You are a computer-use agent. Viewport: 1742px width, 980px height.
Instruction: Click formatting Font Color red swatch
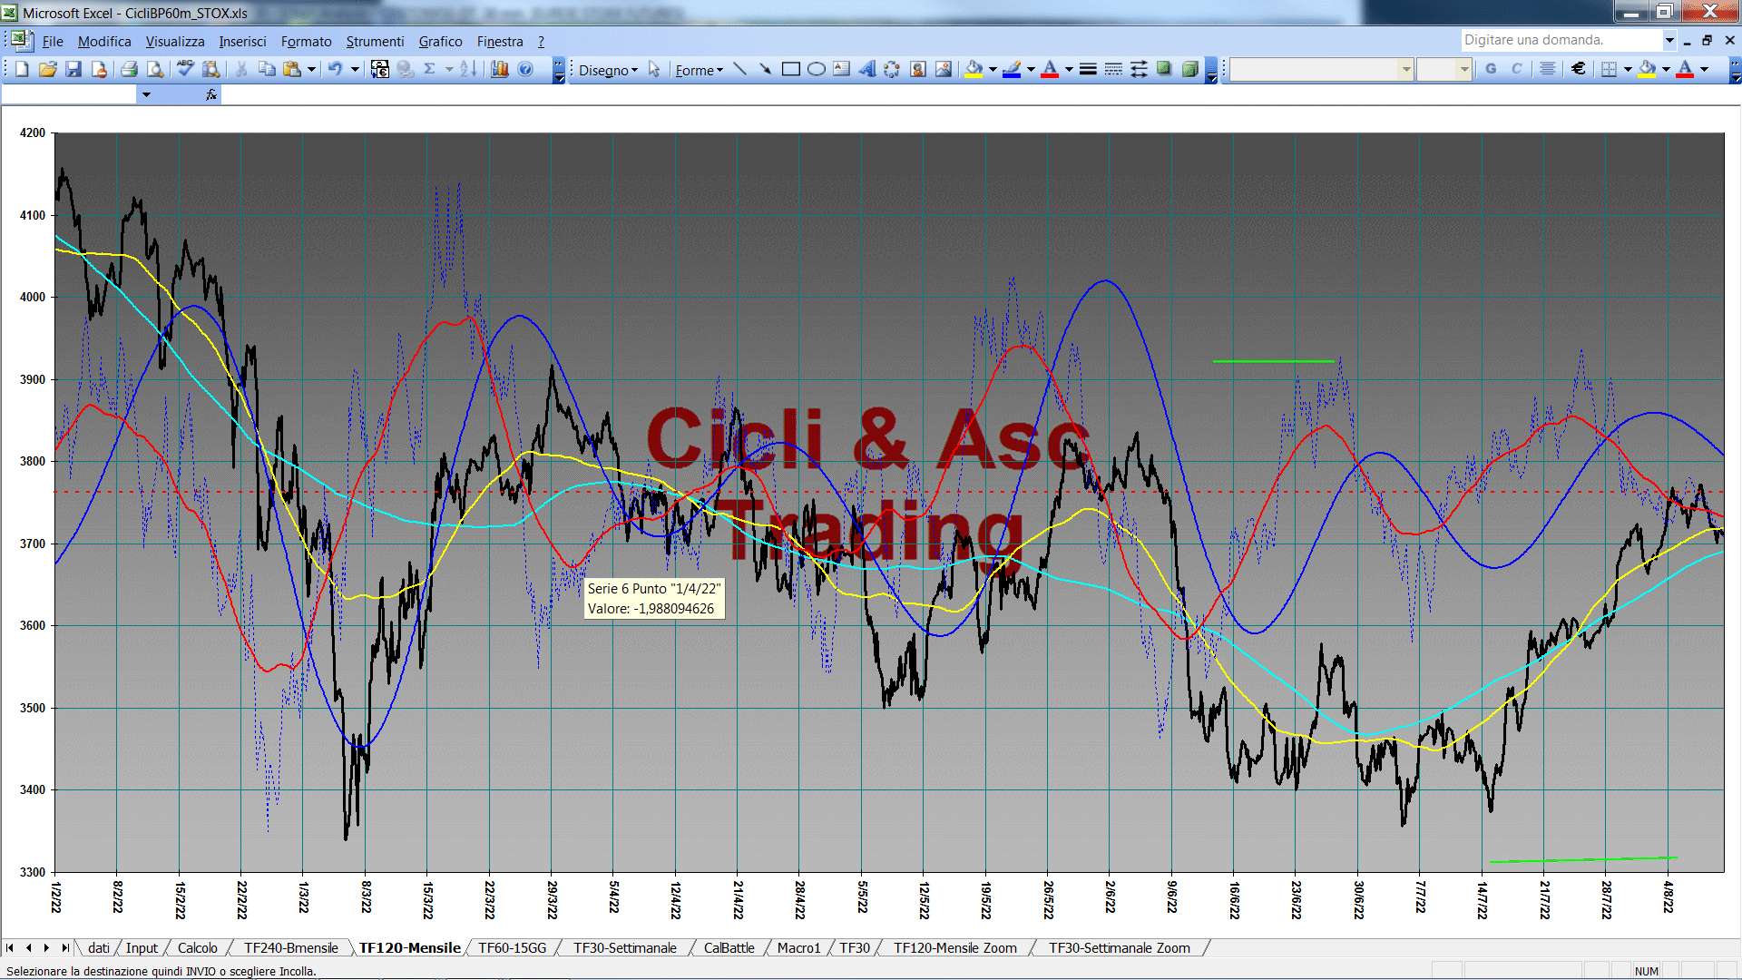click(1685, 69)
